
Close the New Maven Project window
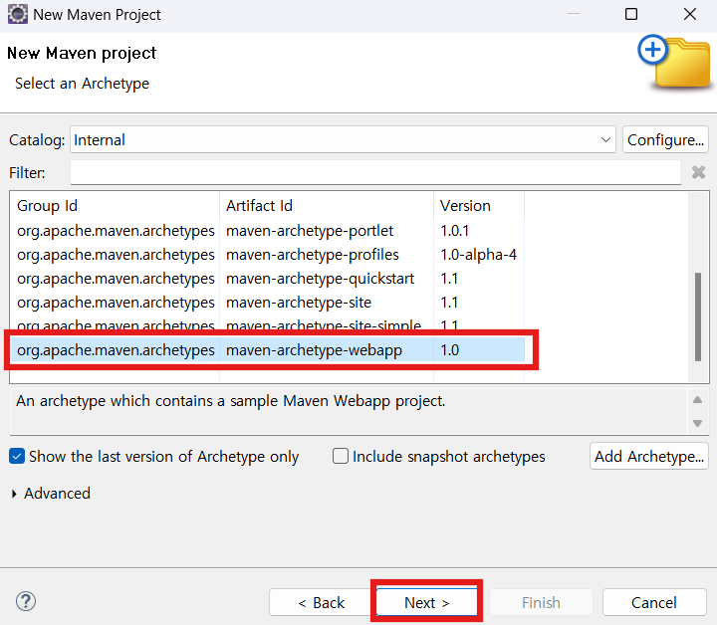coord(689,14)
